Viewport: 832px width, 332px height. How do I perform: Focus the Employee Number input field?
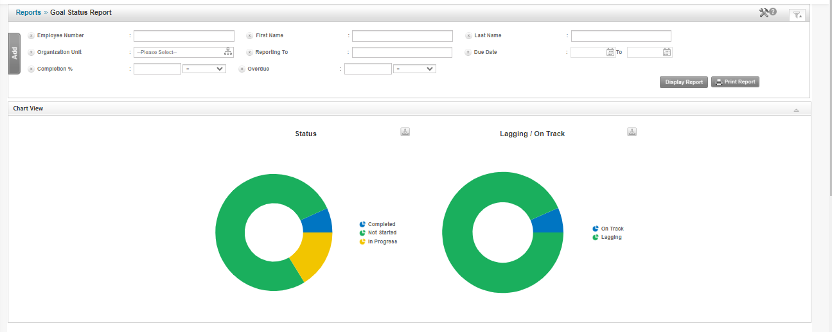184,36
